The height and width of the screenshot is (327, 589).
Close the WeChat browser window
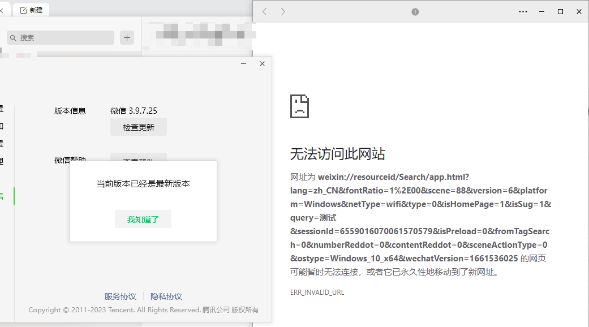click(579, 12)
